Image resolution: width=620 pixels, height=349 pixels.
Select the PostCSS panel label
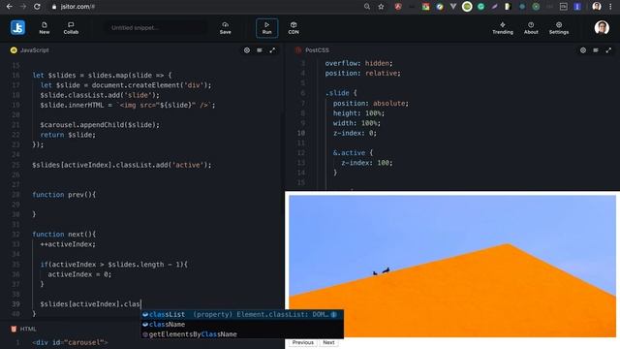click(x=317, y=50)
